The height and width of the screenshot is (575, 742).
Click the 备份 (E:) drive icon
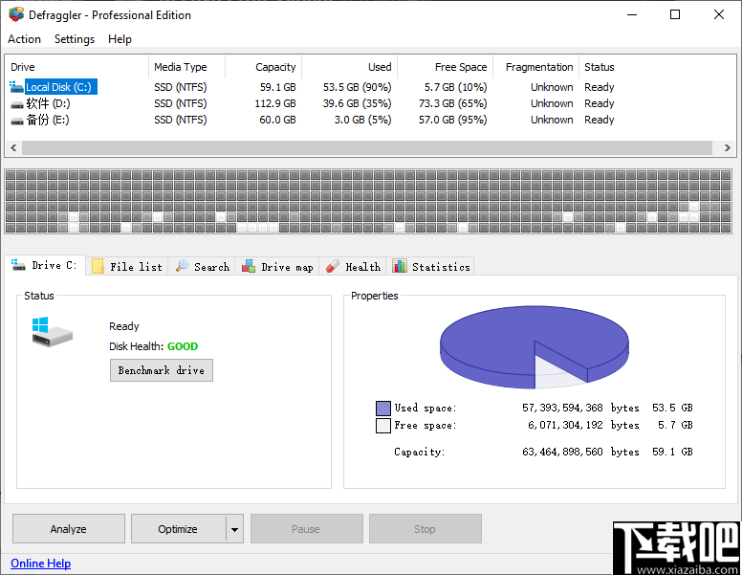[17, 122]
